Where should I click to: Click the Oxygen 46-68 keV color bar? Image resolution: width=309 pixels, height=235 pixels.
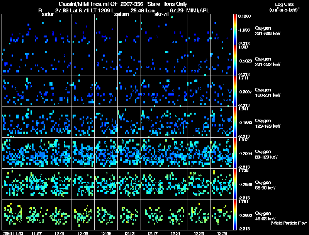(235, 215)
